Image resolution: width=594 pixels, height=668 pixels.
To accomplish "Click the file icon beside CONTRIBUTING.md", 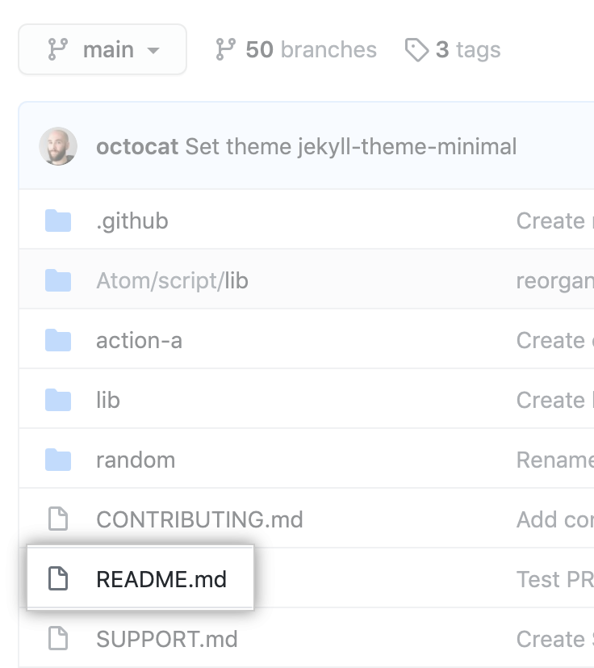I will coord(58,519).
